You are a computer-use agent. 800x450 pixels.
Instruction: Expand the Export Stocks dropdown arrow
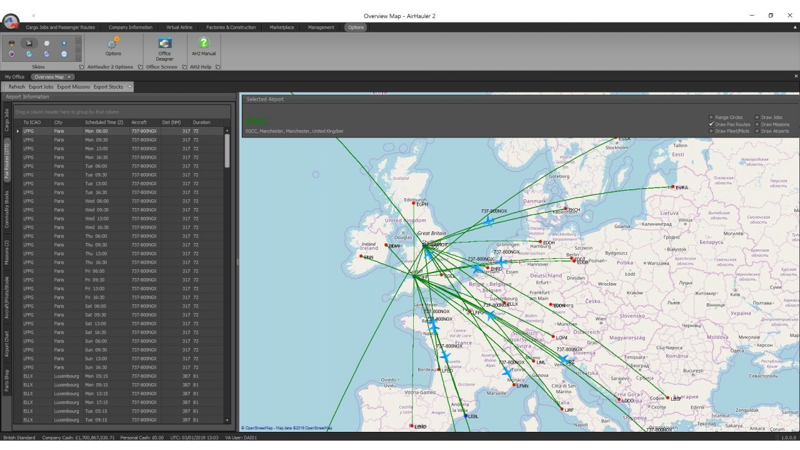point(130,87)
